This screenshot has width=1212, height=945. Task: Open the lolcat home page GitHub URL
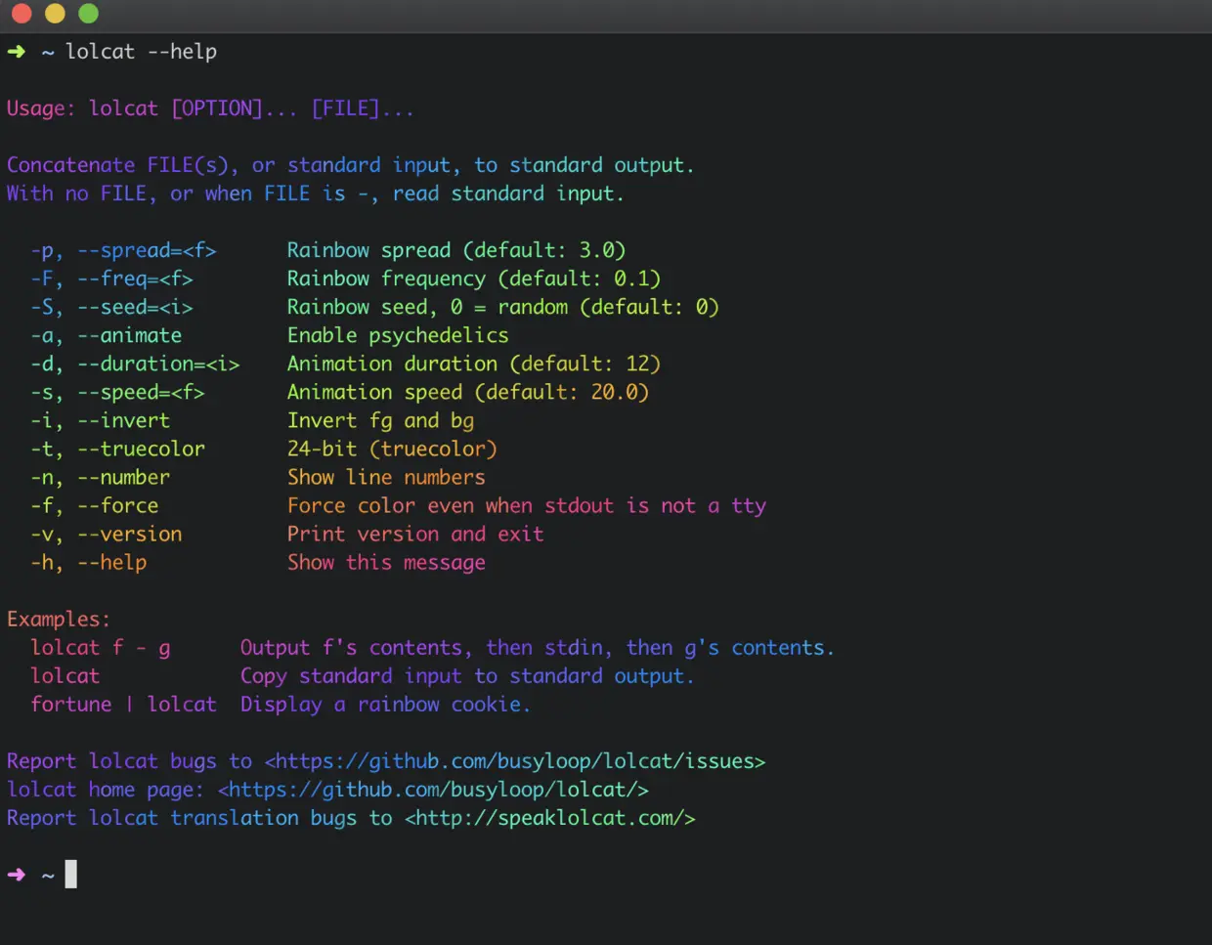click(x=433, y=790)
